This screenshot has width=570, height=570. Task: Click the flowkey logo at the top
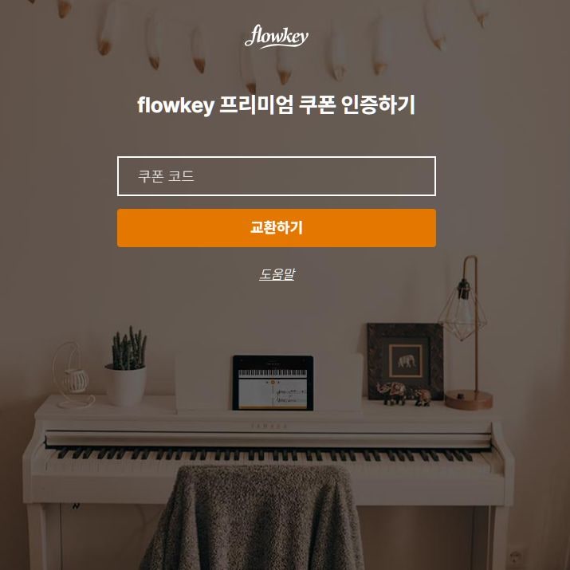pyautogui.click(x=277, y=37)
